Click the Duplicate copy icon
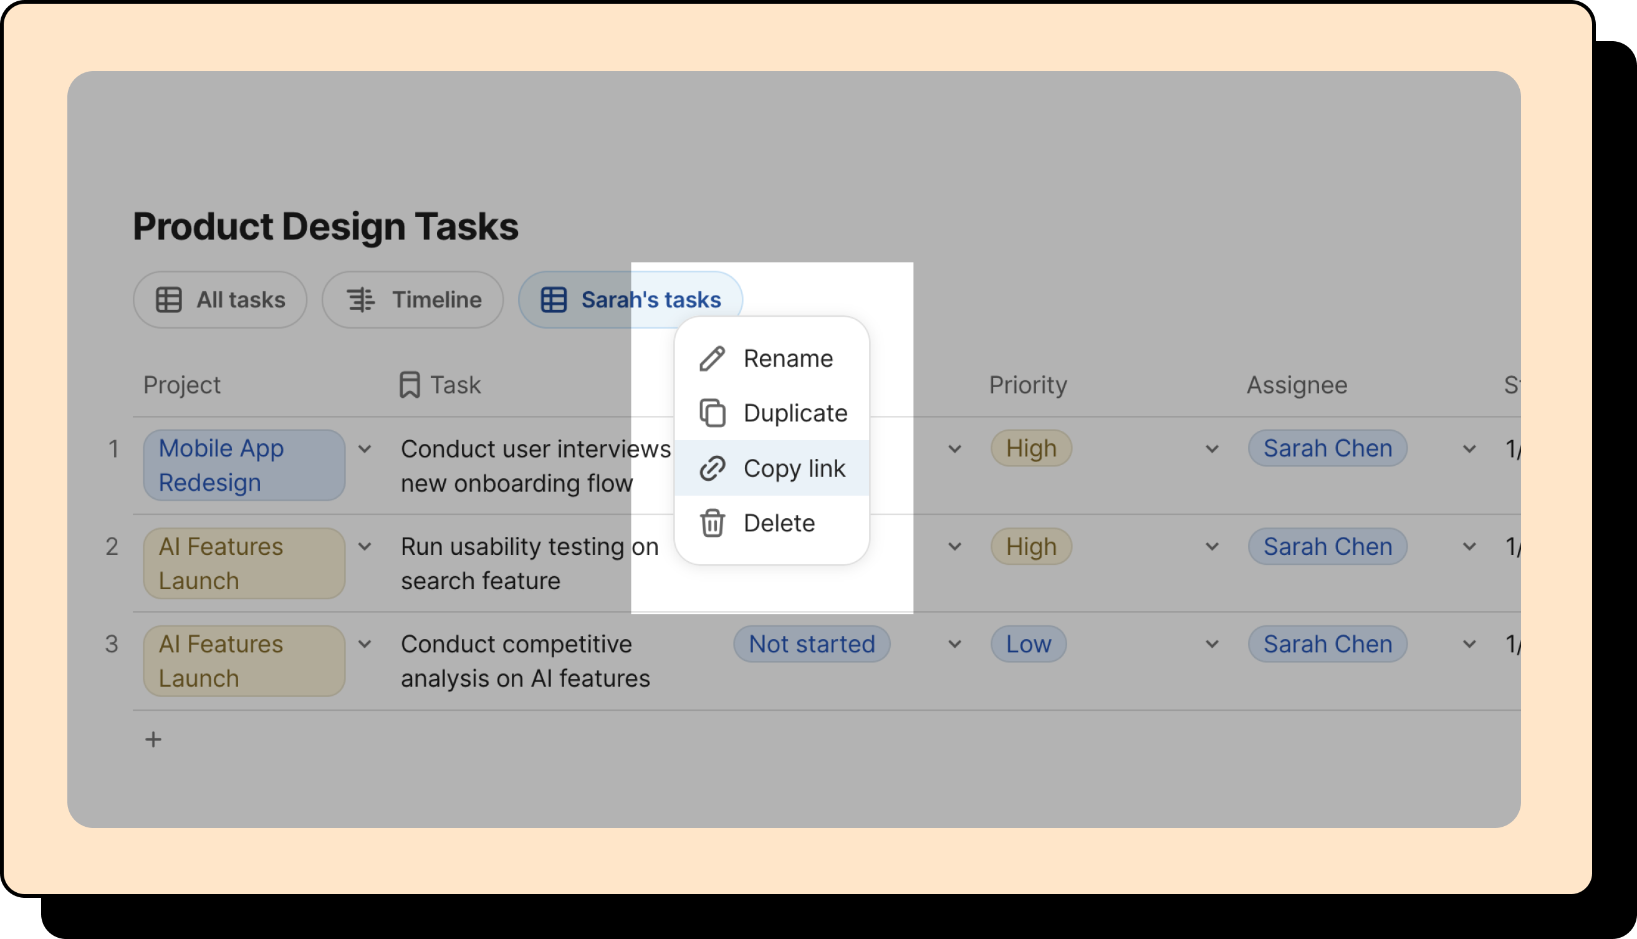This screenshot has height=939, width=1637. (712, 413)
